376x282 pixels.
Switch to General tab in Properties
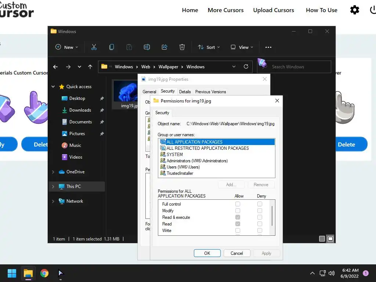[149, 92]
